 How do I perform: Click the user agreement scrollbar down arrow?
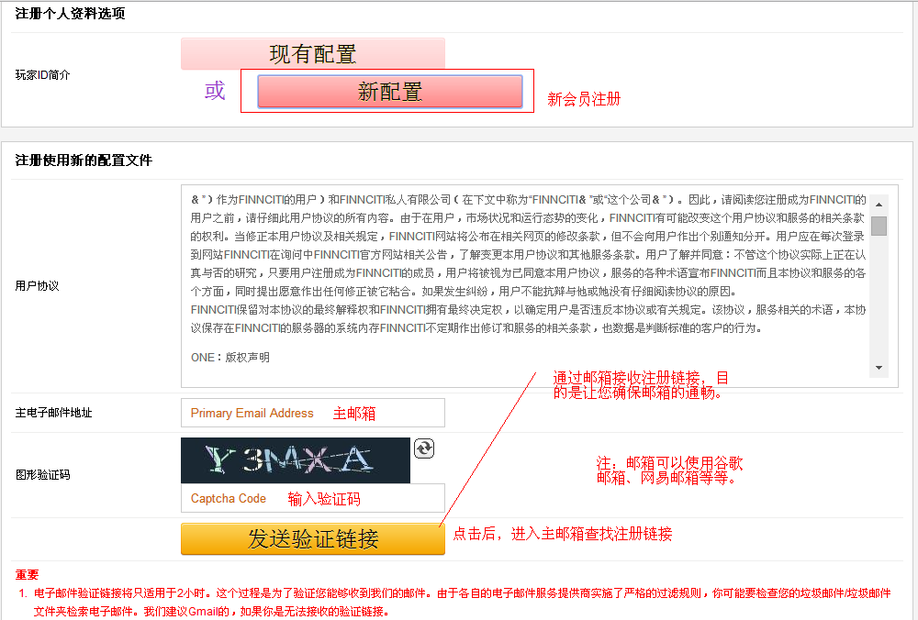879,368
